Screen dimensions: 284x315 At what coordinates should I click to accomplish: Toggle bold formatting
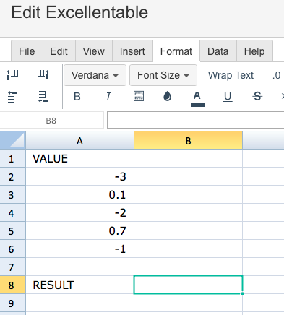[x=77, y=97]
